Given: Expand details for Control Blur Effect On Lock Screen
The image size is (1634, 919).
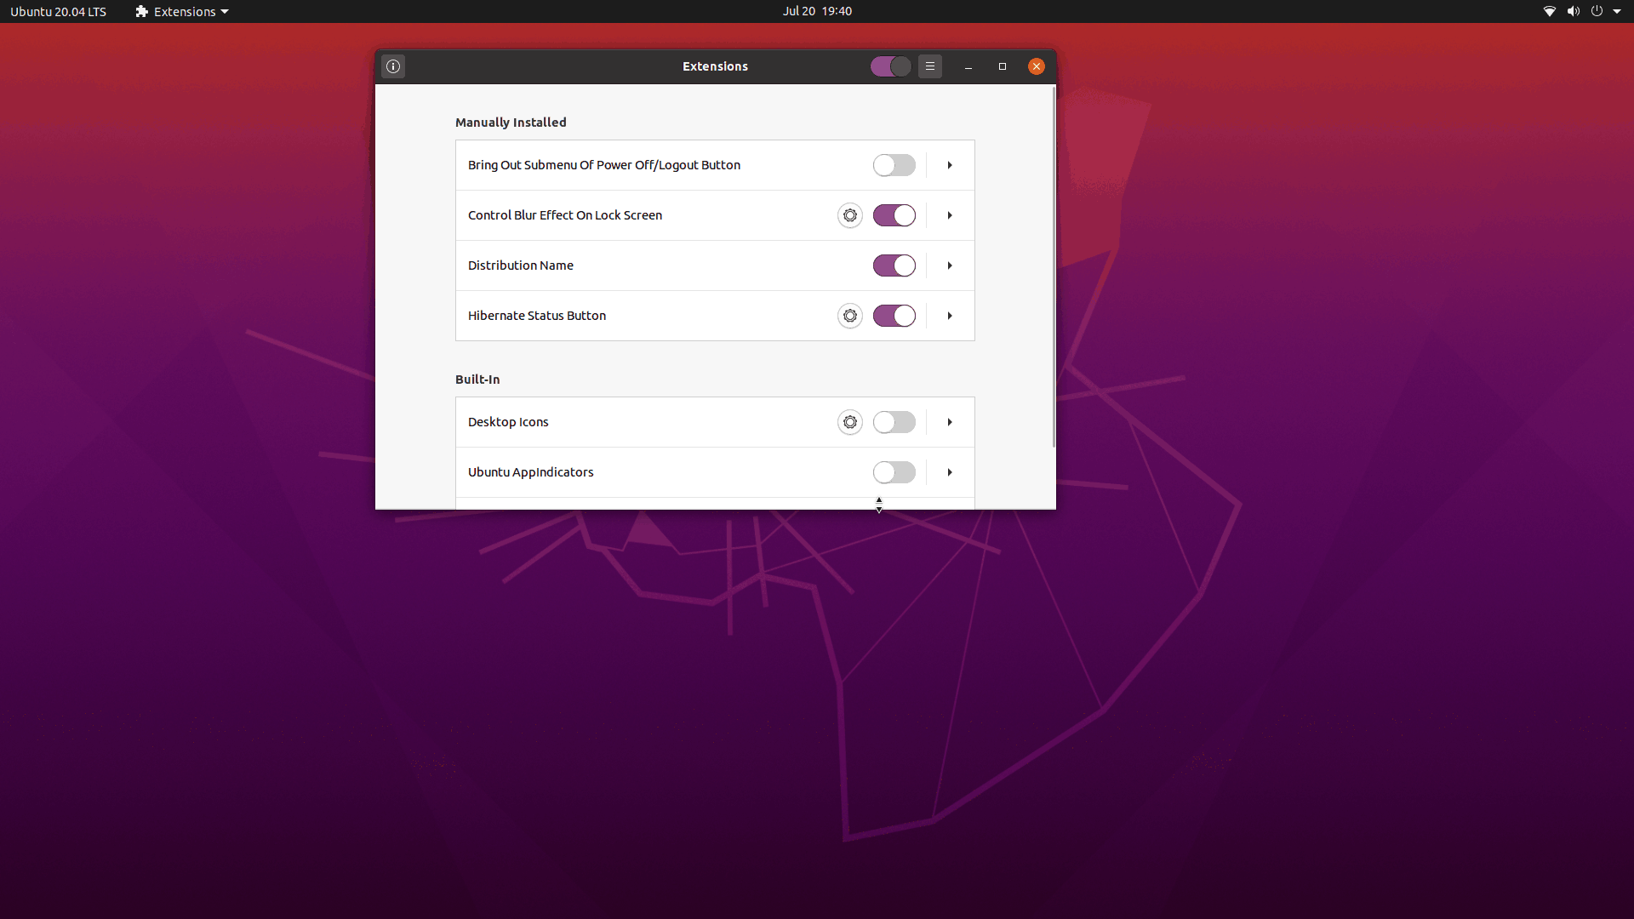Looking at the screenshot, I should [x=949, y=215].
